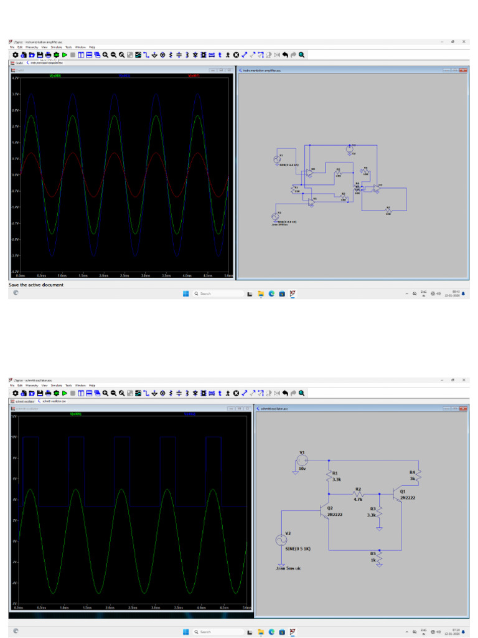Click SINE(0 5 1K) source V2 text
Image resolution: width=478 pixels, height=638 pixels.
(298, 549)
